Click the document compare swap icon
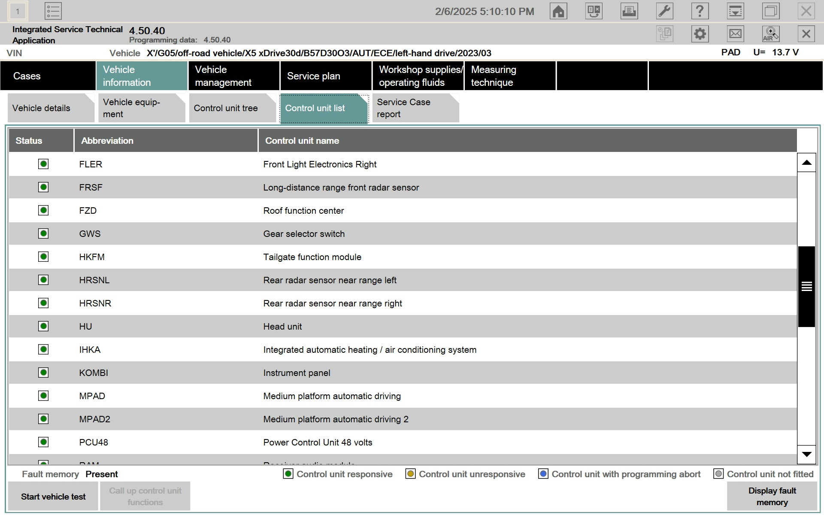The height and width of the screenshot is (515, 824). [594, 11]
